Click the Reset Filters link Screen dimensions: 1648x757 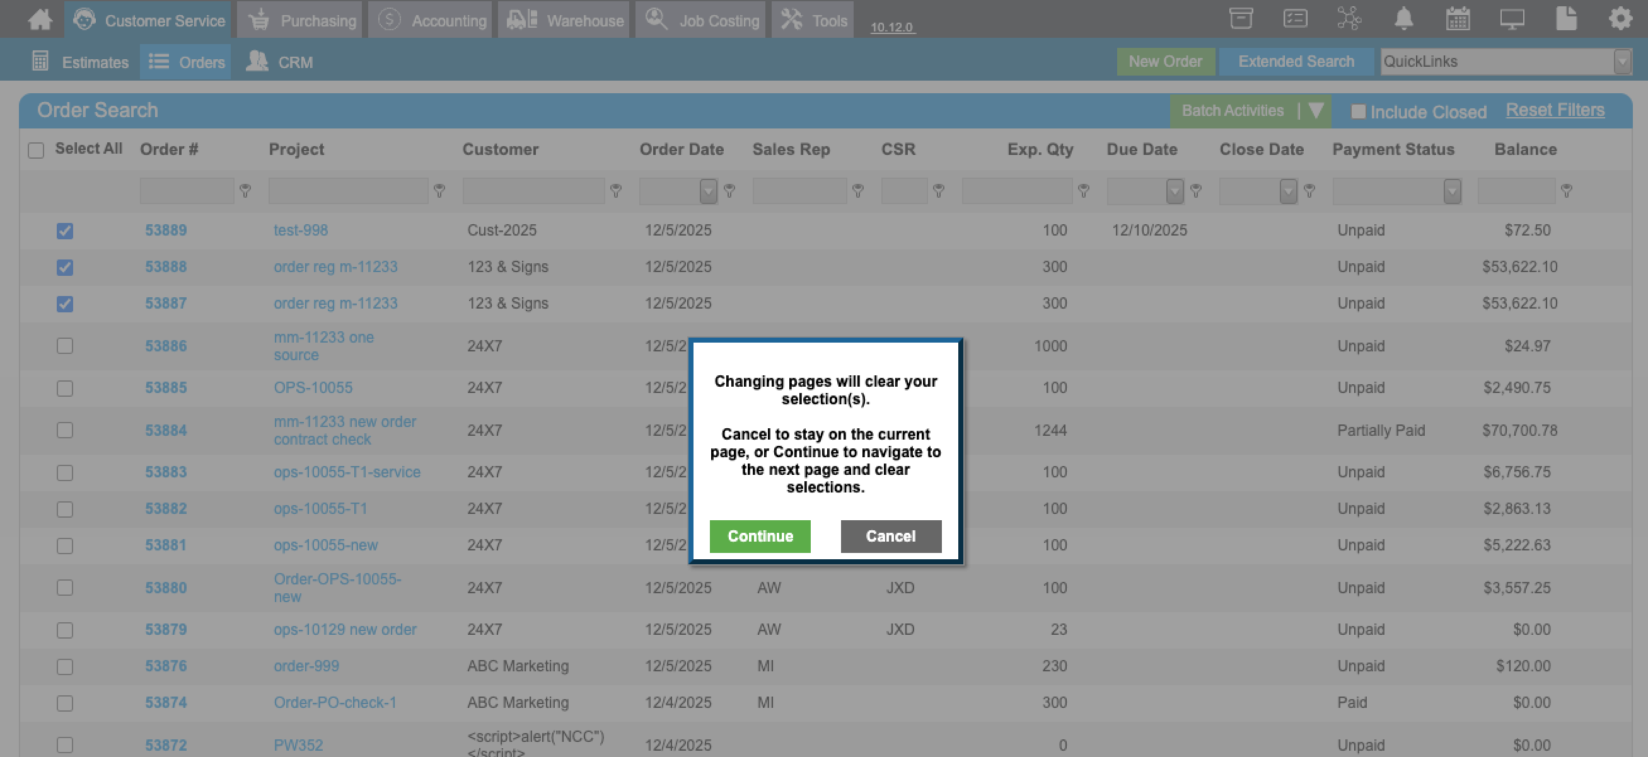[x=1554, y=110]
